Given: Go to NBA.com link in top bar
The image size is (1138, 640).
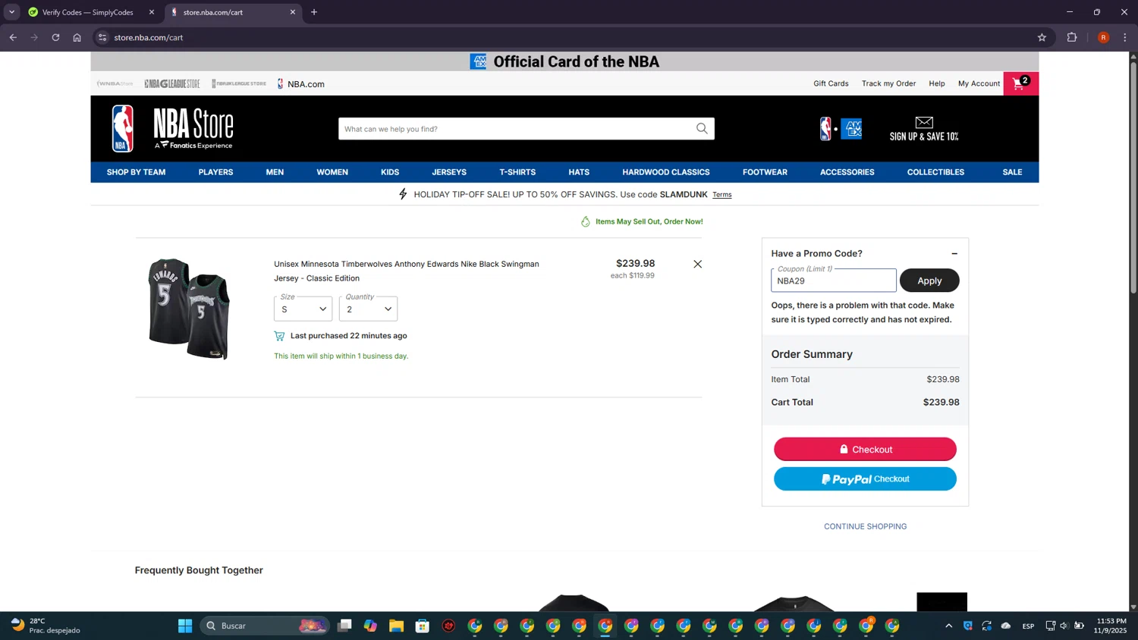Looking at the screenshot, I should tap(301, 84).
